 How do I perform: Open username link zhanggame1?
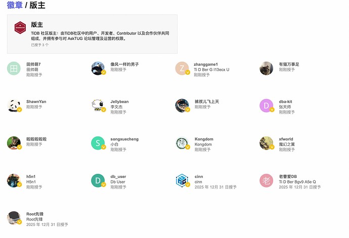click(x=206, y=64)
